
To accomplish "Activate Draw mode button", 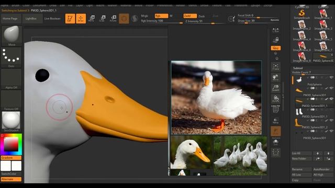I will click(81, 19).
